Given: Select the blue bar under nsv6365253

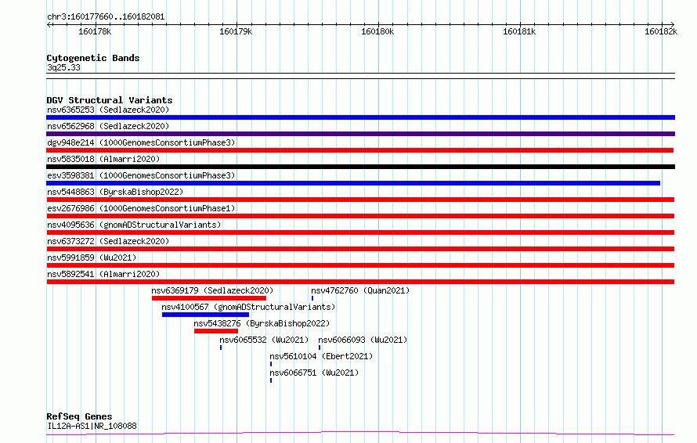Looking at the screenshot, I should pos(360,117).
